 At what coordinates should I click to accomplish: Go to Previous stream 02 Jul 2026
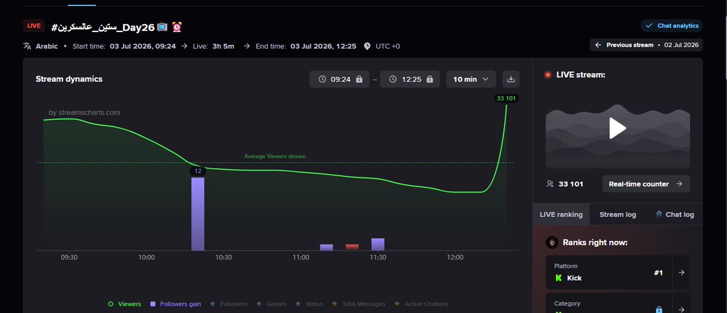(x=646, y=45)
